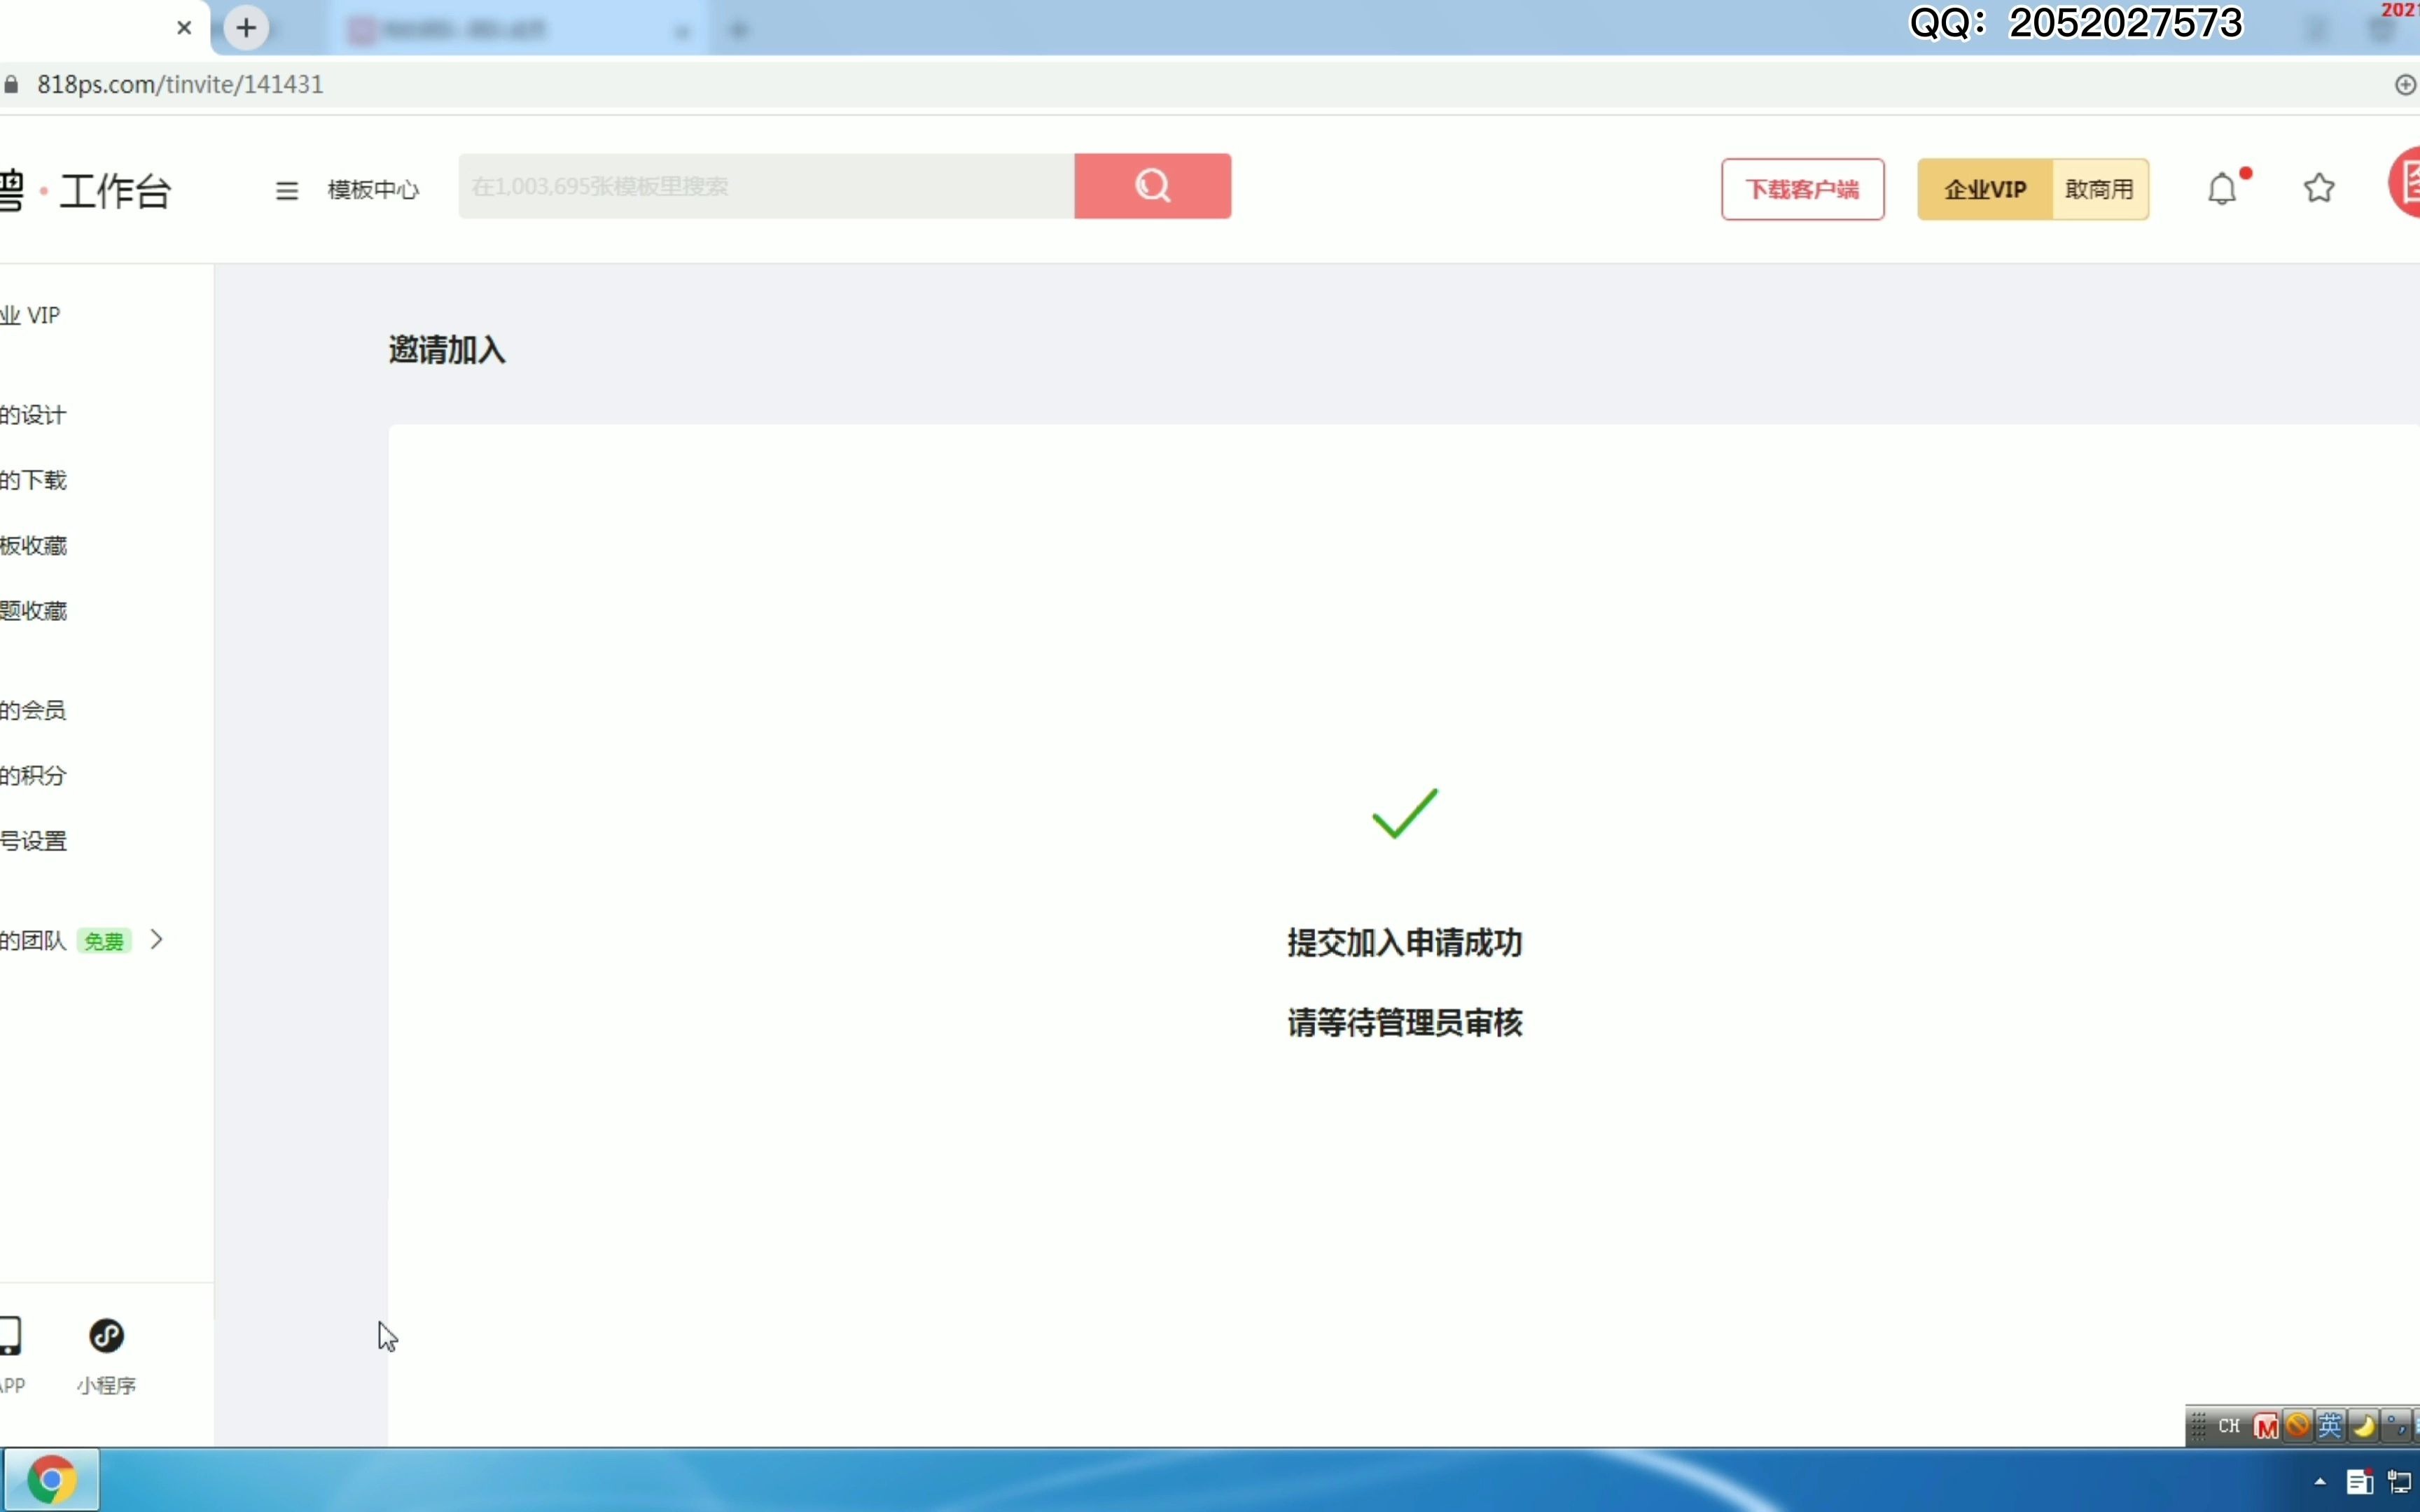Click the 免费 green badge
Screen dimensions: 2420x1512
[x=104, y=941]
